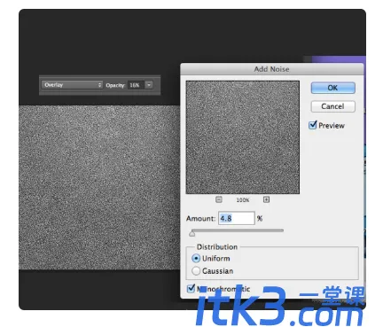Focus the Amount percentage input field

(x=237, y=218)
